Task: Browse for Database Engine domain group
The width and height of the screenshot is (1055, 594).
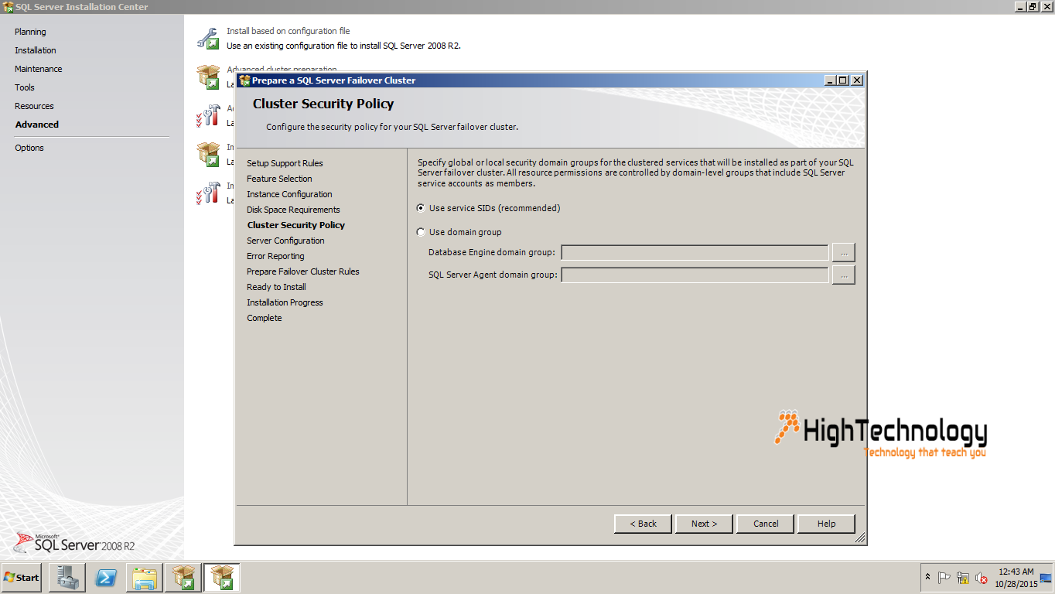Action: (x=844, y=253)
